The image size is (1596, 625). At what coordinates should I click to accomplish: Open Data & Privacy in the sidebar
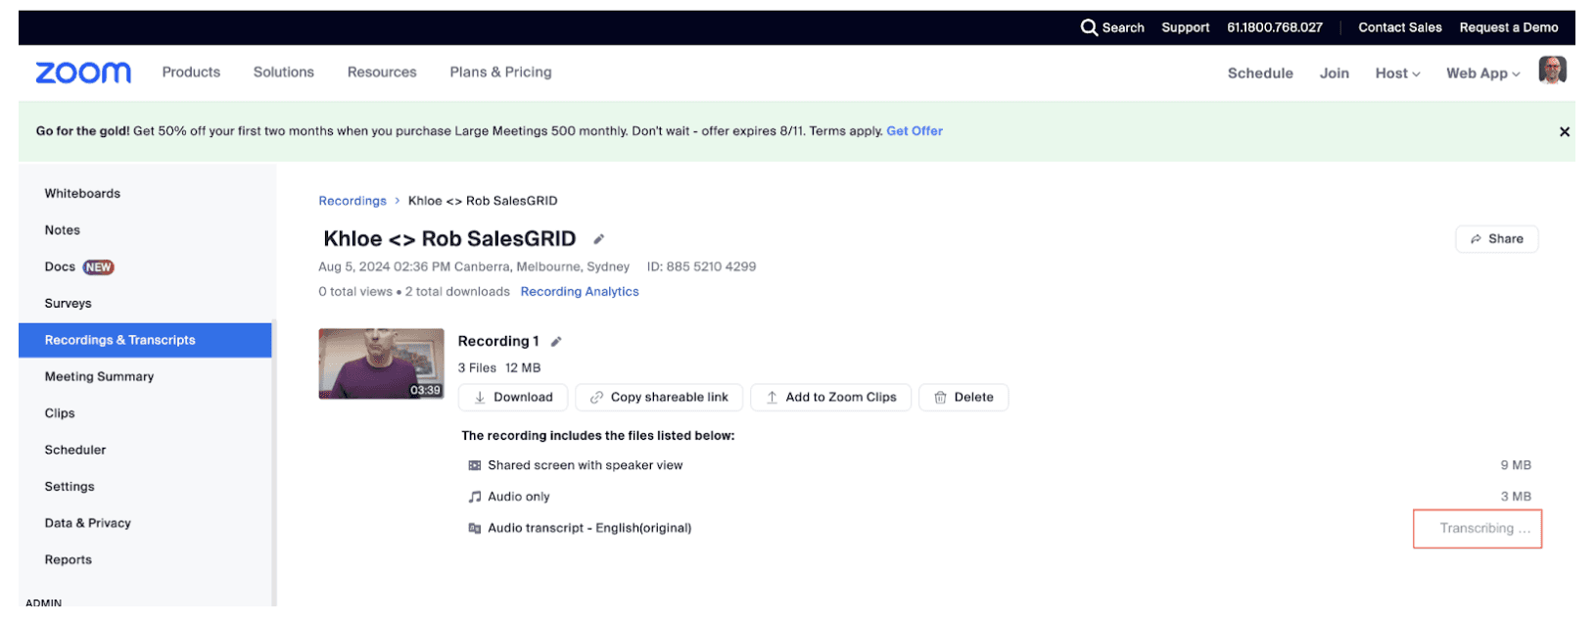[87, 523]
